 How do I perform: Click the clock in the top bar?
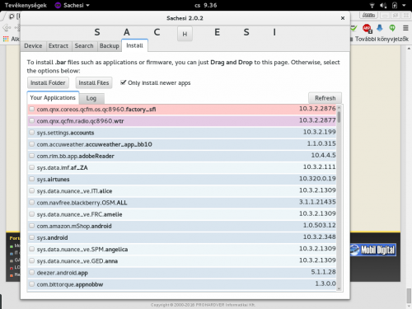(x=206, y=5)
